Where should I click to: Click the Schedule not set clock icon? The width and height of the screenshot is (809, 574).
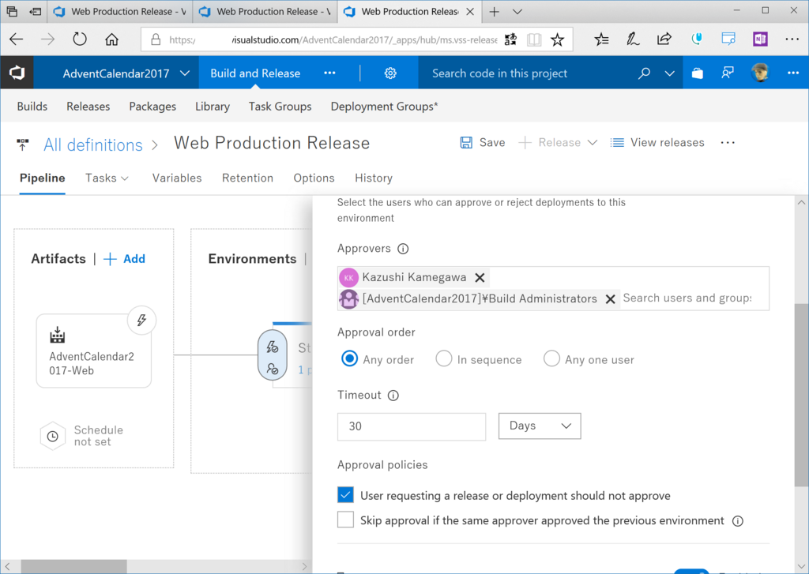click(53, 437)
